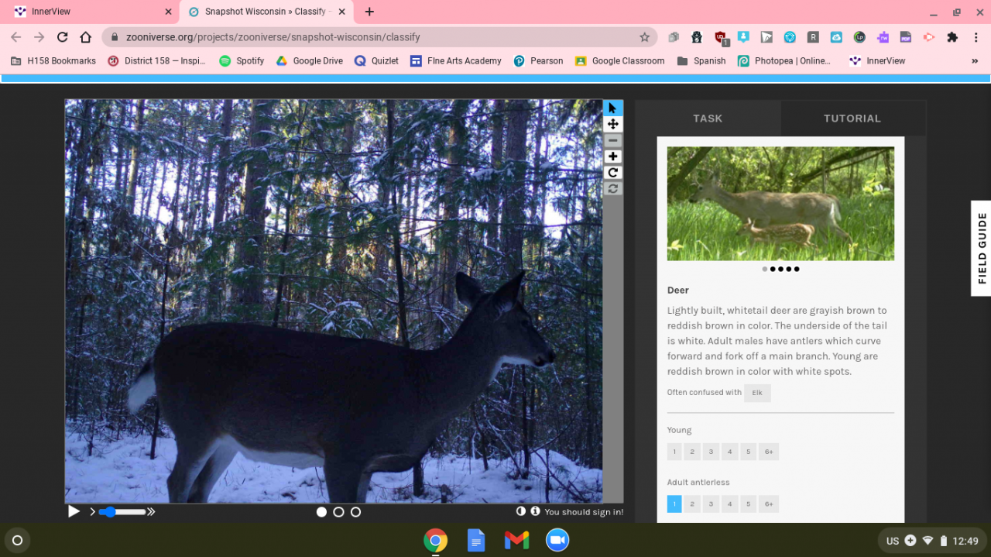
Task: Open the PDF extension icon
Action: pyautogui.click(x=906, y=36)
